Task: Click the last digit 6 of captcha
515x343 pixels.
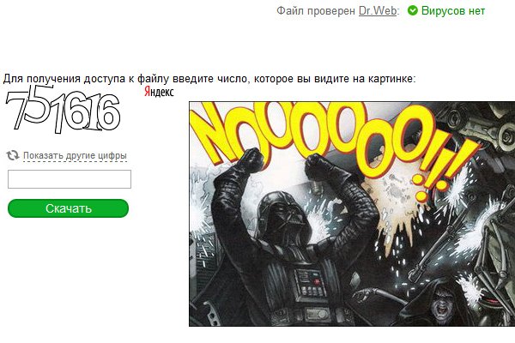Action: 108,112
